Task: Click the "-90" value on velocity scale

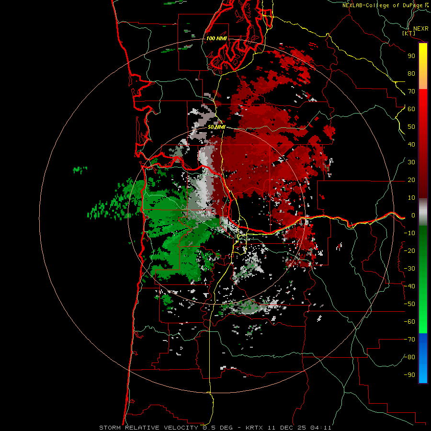Action: [x=409, y=375]
